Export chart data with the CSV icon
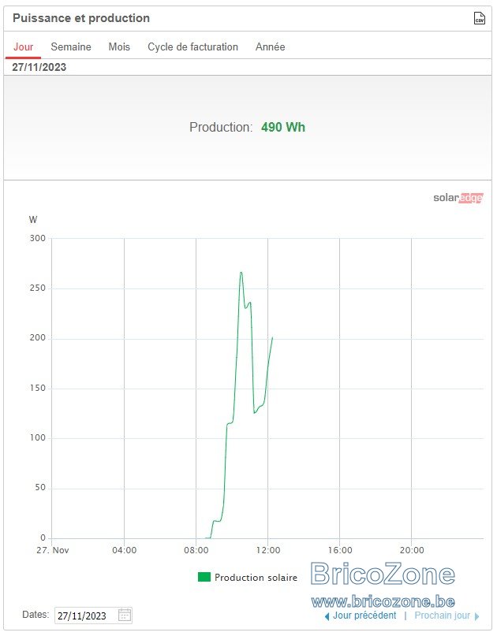The image size is (497, 636). click(x=480, y=18)
